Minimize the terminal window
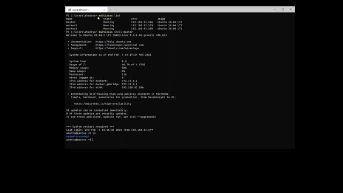Screen dimensions: 343x193 pyautogui.click(x=275, y=10)
